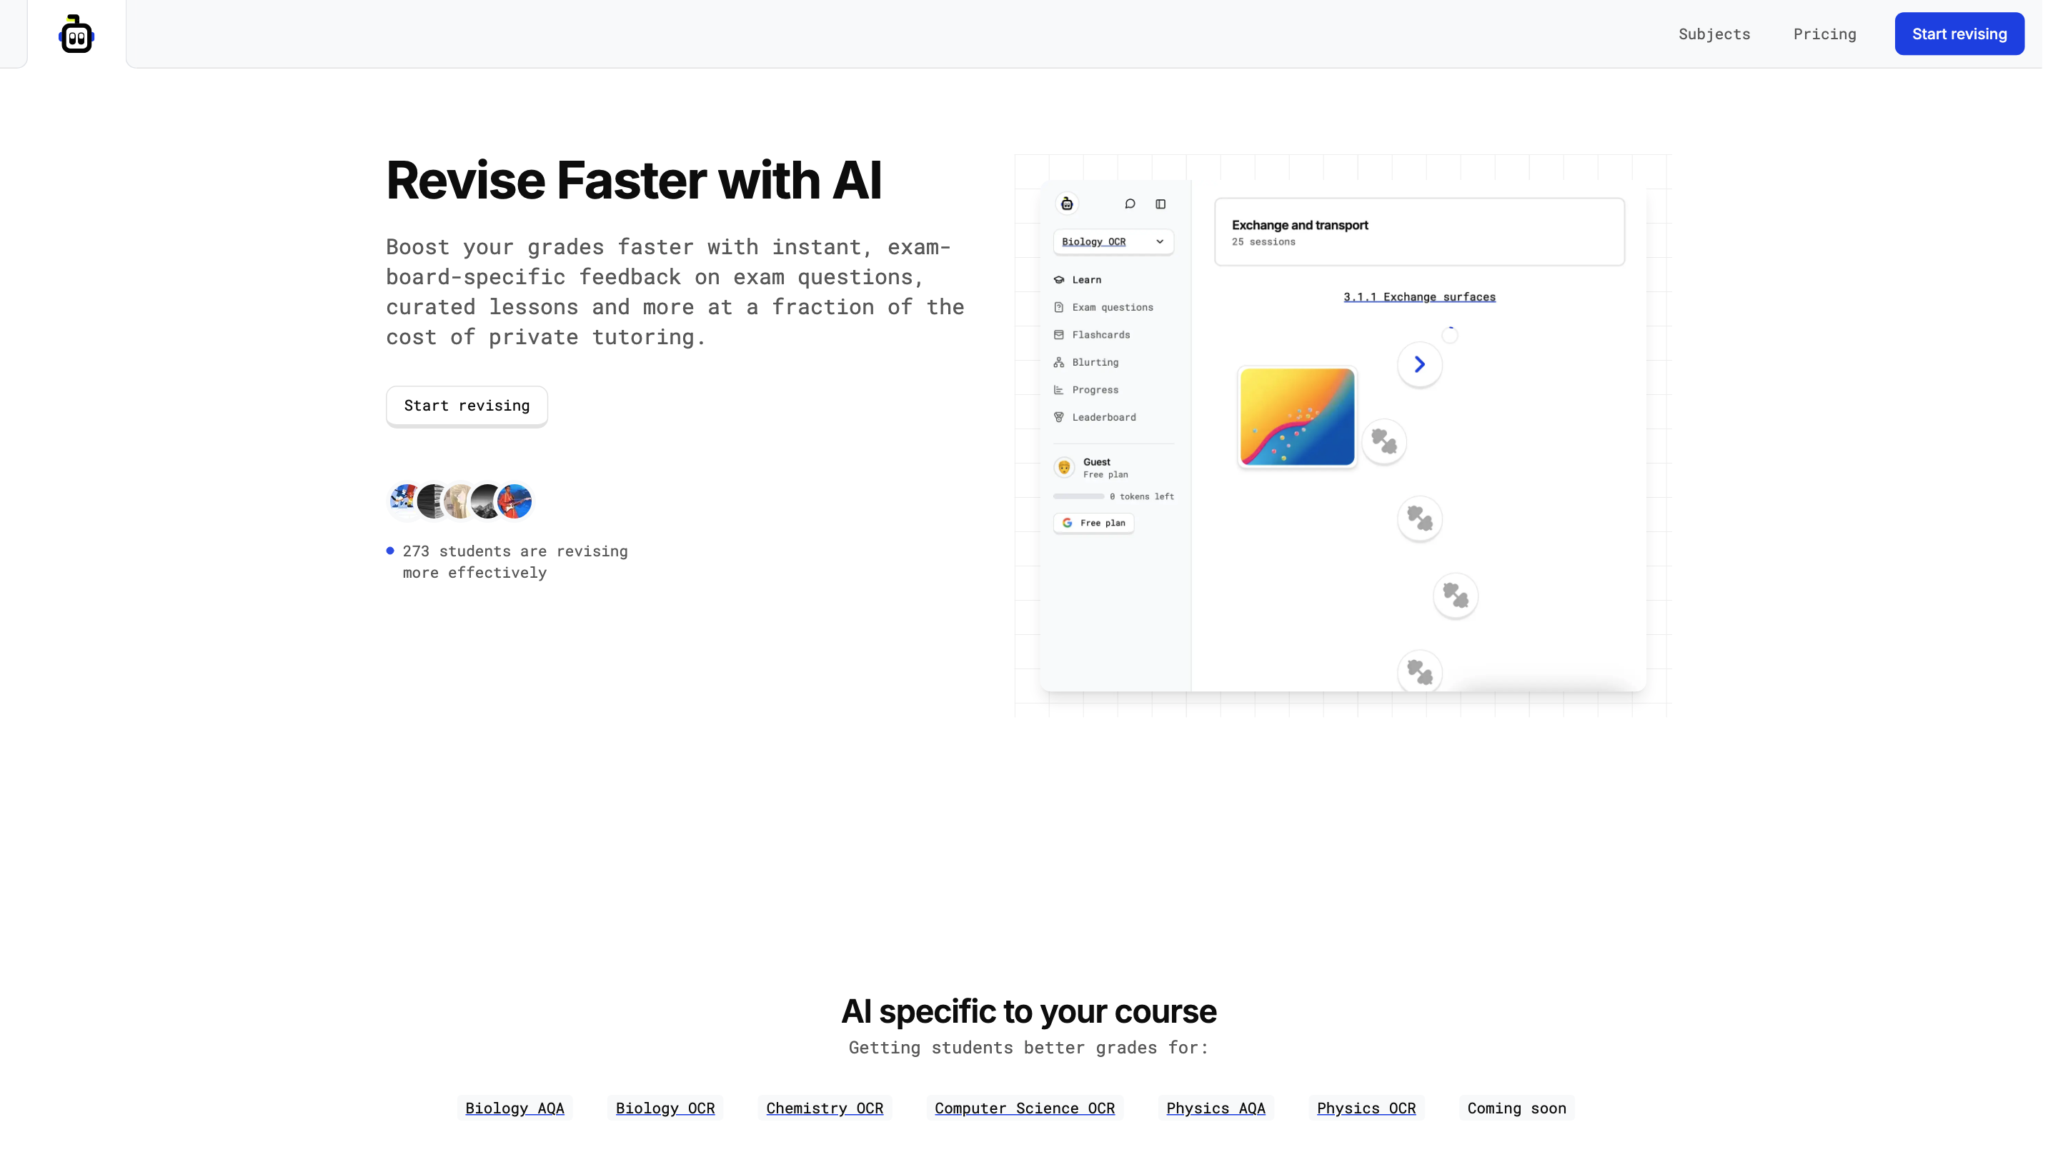This screenshot has height=1157, width=2058.
Task: Select the Flashcards icon
Action: pos(1058,334)
